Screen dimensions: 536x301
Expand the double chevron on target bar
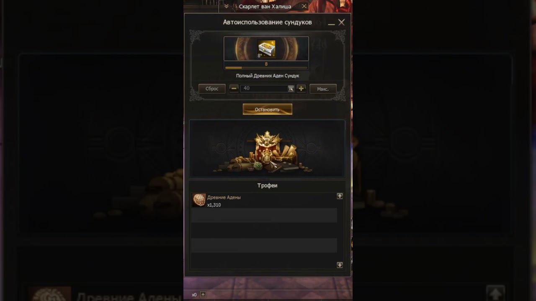click(226, 6)
